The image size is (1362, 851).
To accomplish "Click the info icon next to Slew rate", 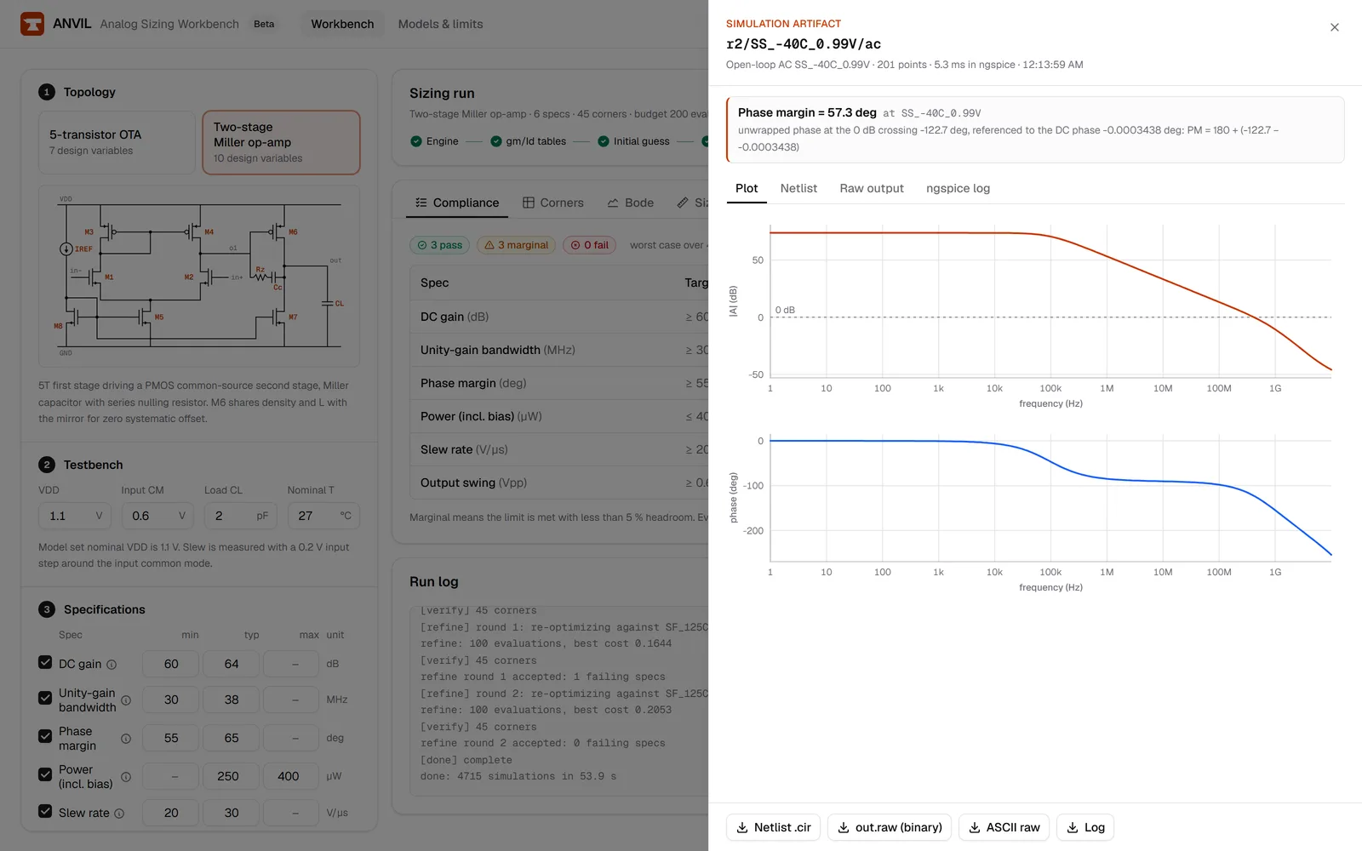I will [119, 814].
